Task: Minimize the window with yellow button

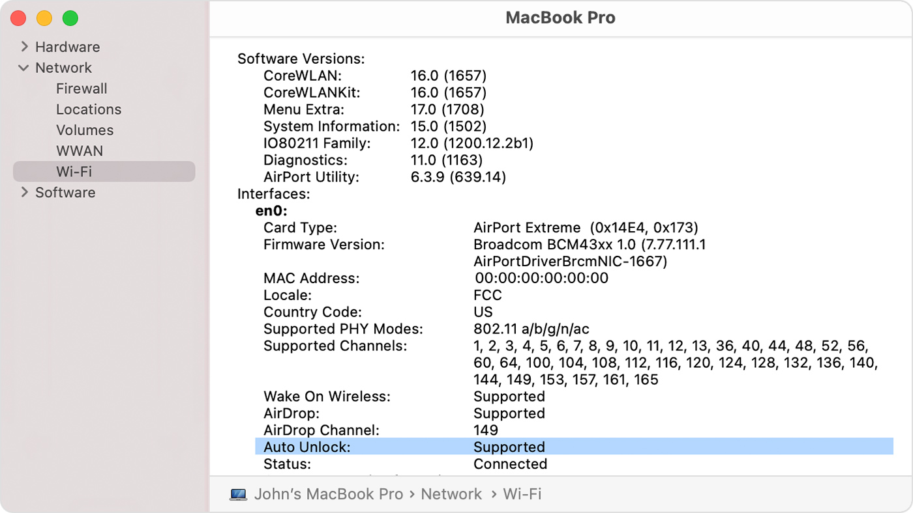Action: coord(44,18)
